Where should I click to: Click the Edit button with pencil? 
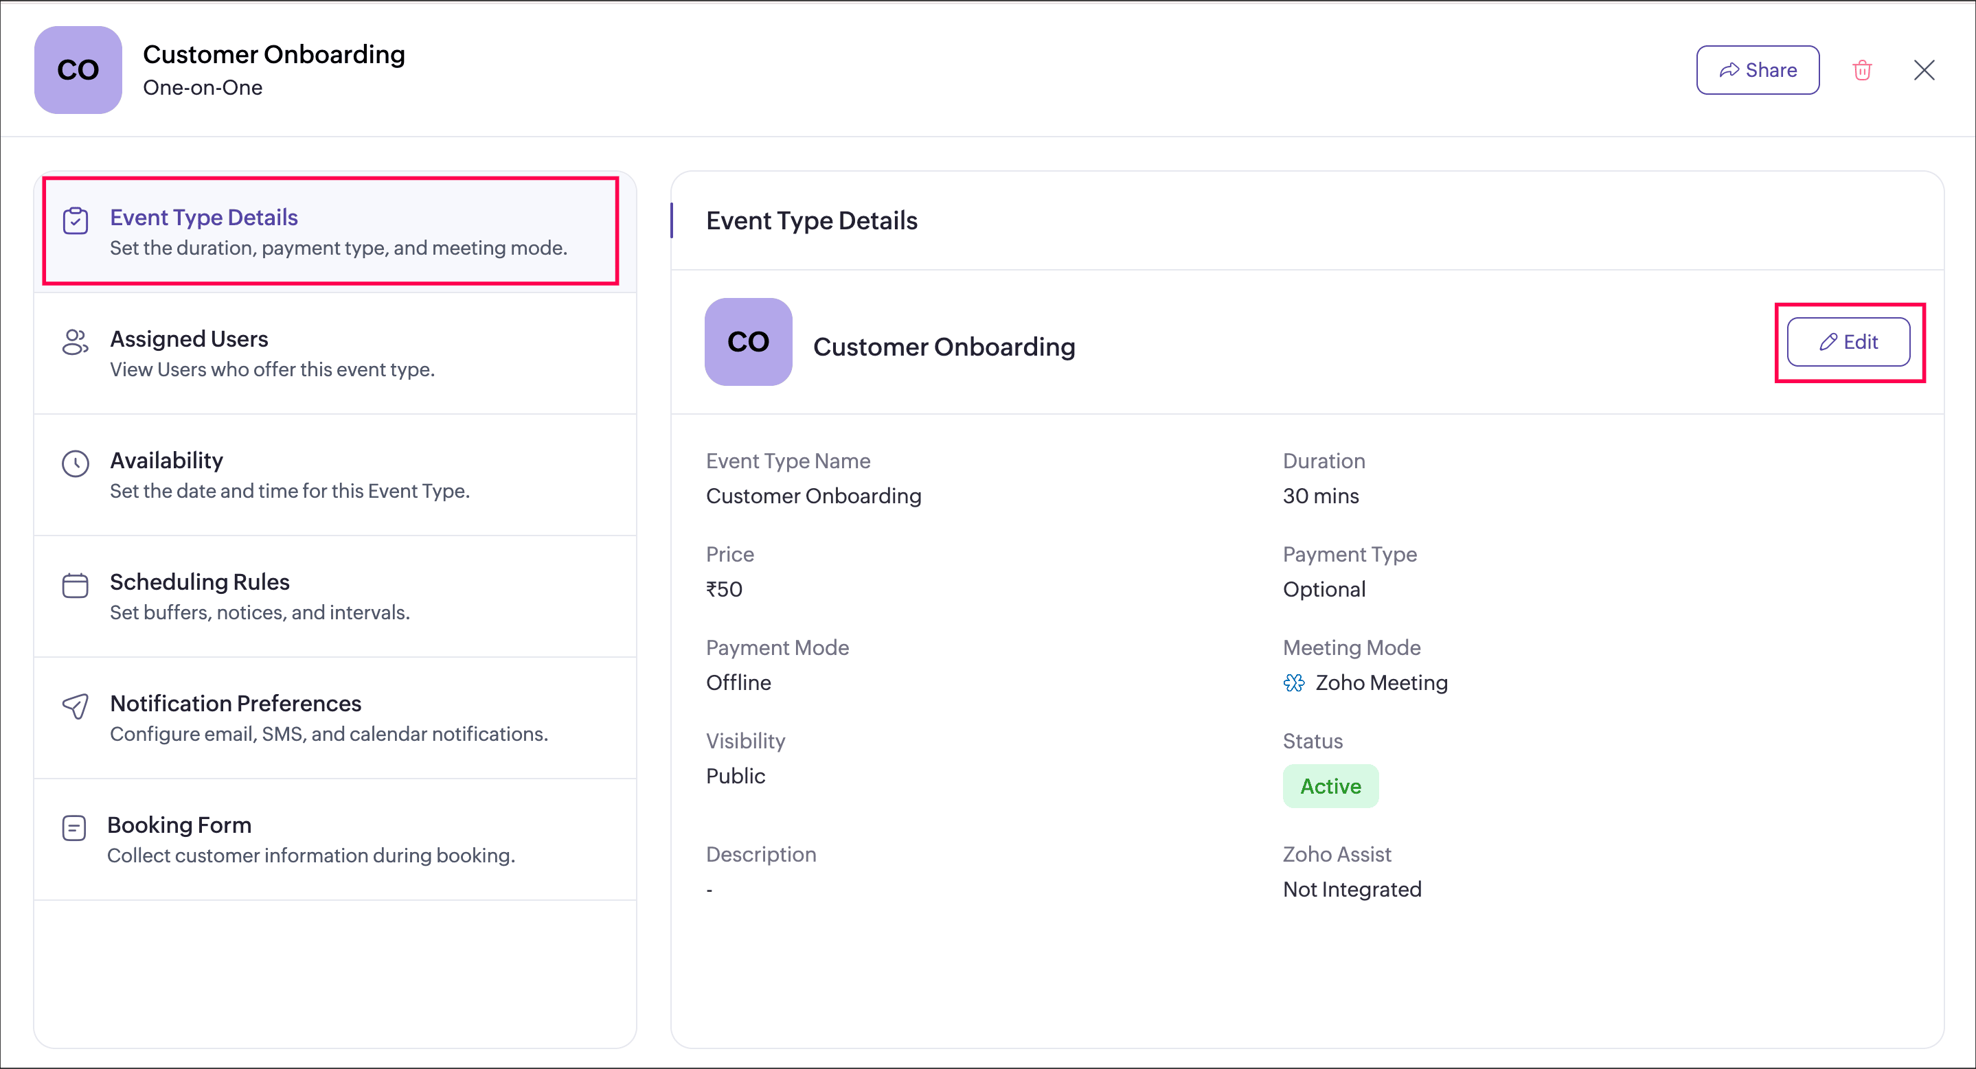pyautogui.click(x=1848, y=342)
